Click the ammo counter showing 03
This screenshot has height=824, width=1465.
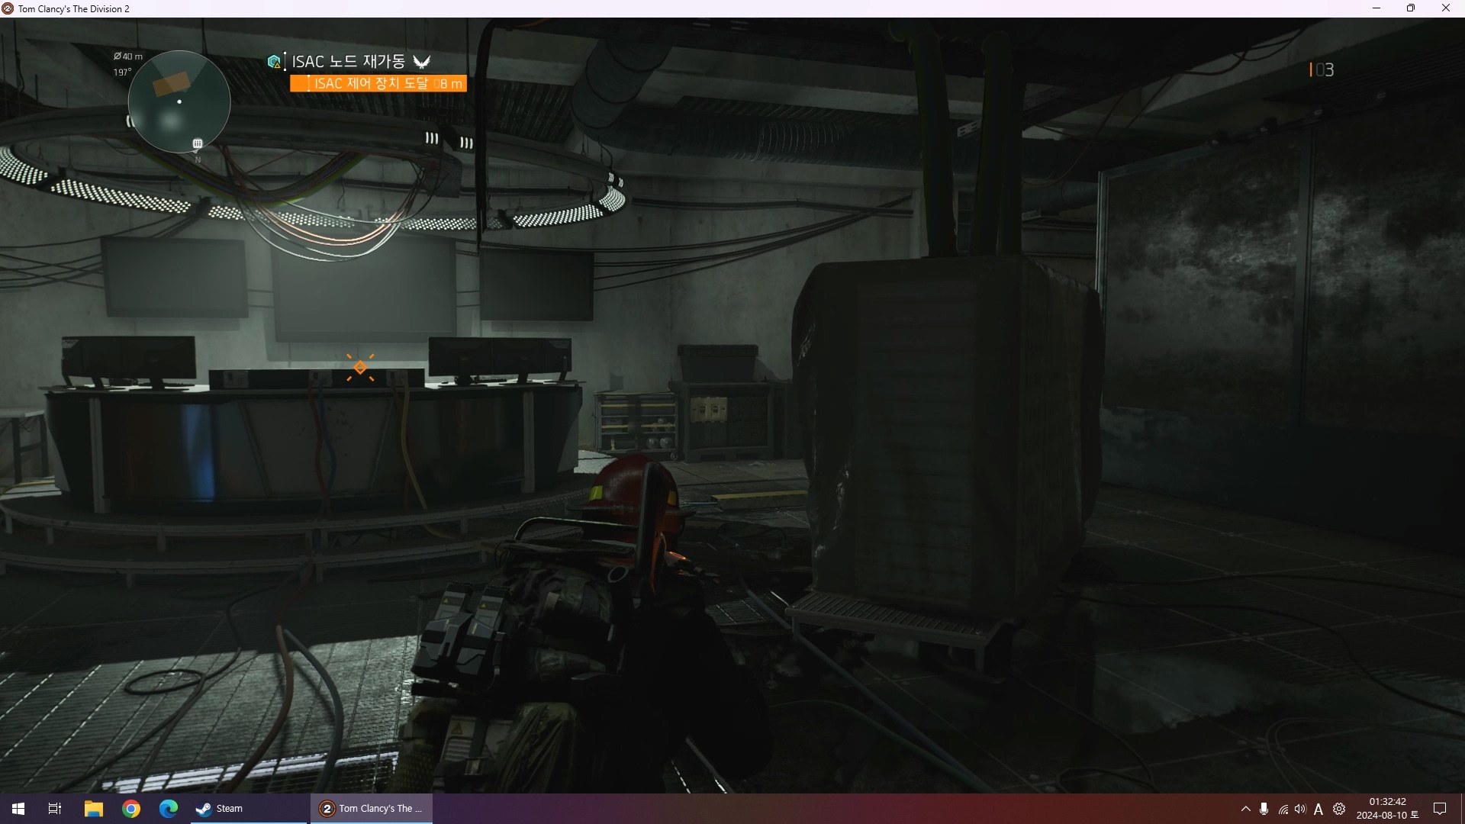pyautogui.click(x=1323, y=70)
